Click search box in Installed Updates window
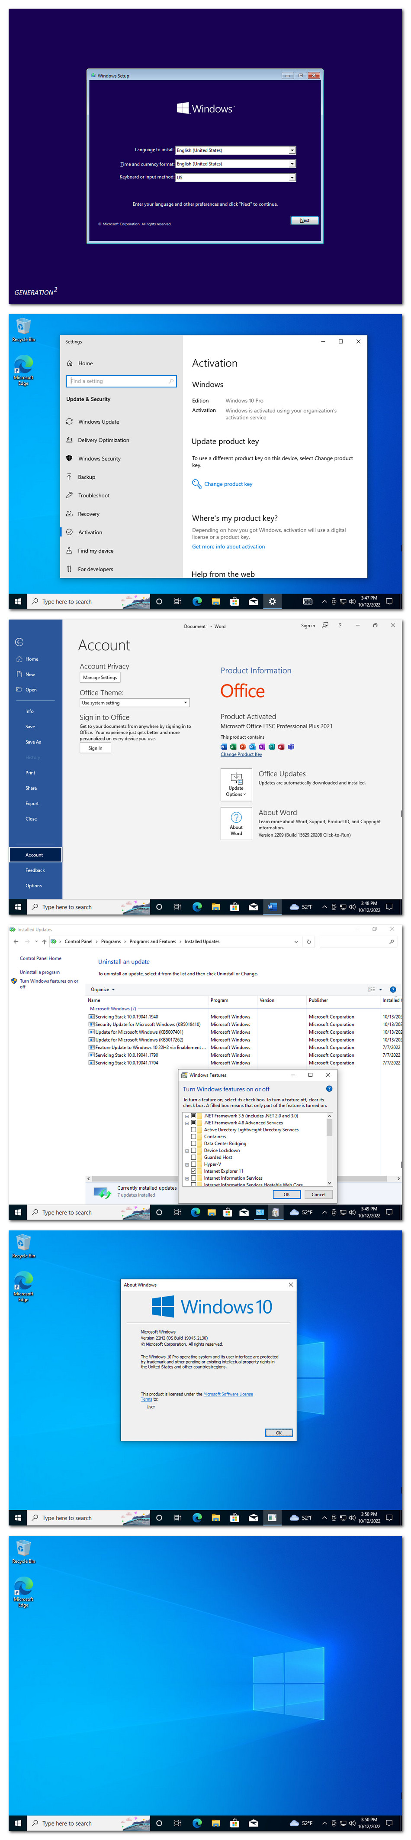 [357, 941]
